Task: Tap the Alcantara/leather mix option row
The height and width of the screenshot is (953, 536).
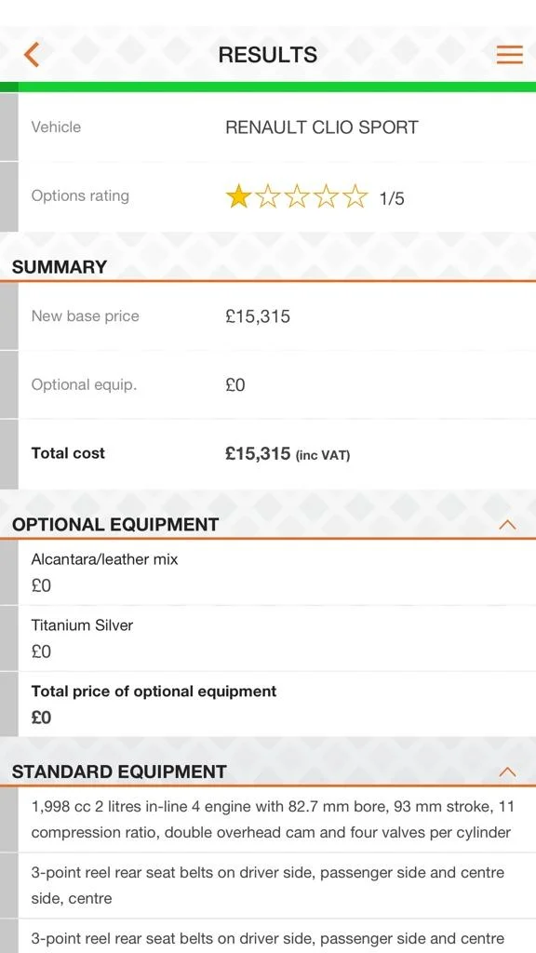Action: (x=277, y=572)
